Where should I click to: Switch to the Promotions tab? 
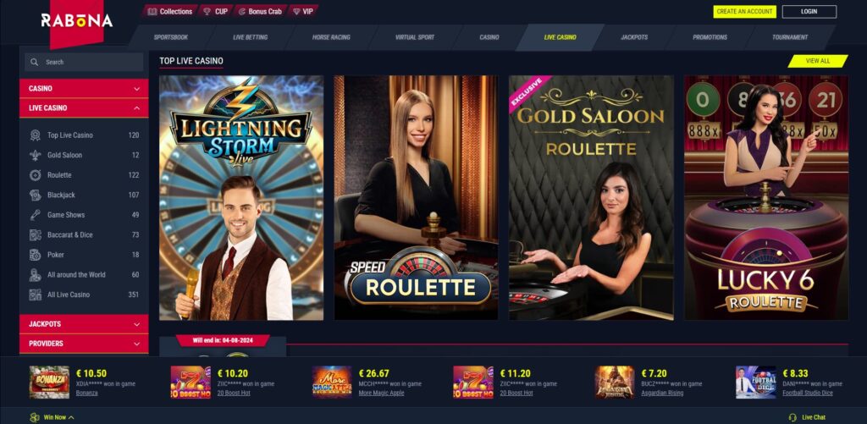click(710, 37)
